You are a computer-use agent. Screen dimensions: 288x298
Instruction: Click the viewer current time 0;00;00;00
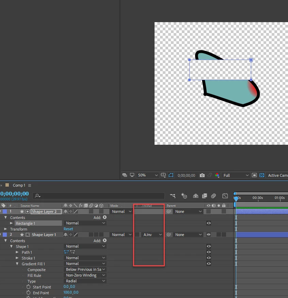pyautogui.click(x=186, y=175)
